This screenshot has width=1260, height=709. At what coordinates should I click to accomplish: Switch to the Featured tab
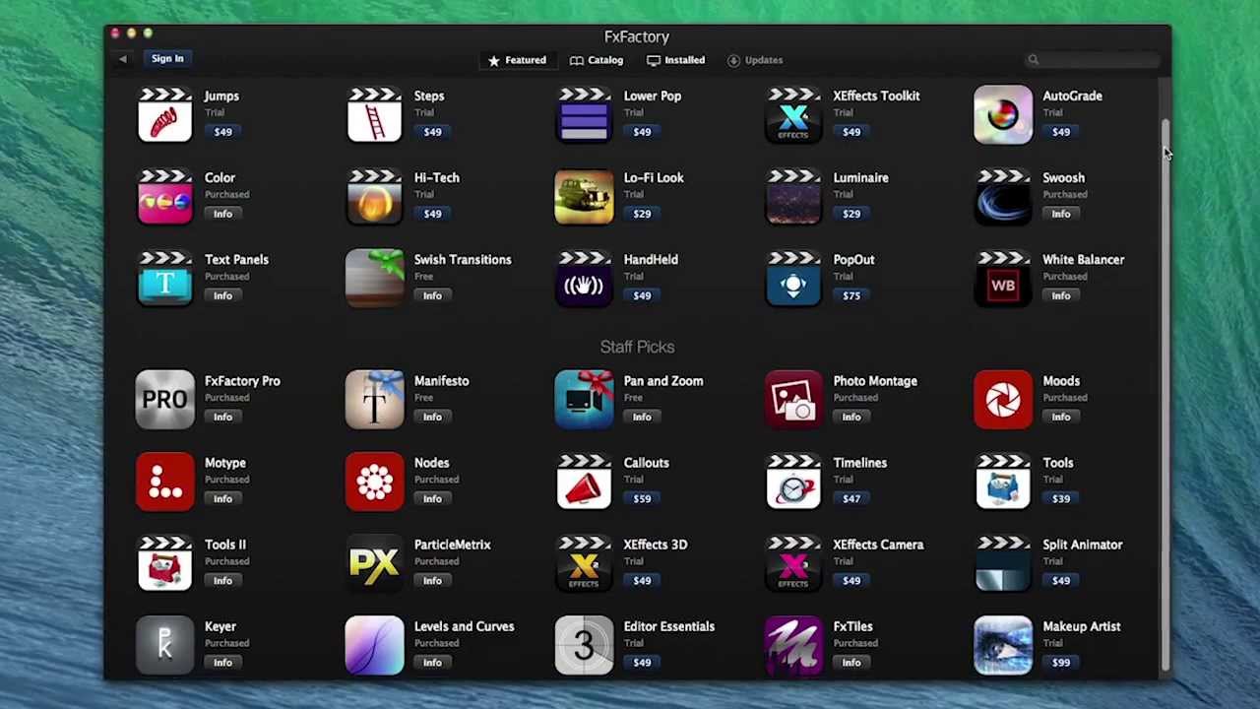tap(517, 60)
